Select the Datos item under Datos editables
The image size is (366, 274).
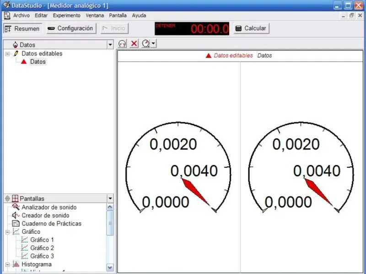(38, 62)
